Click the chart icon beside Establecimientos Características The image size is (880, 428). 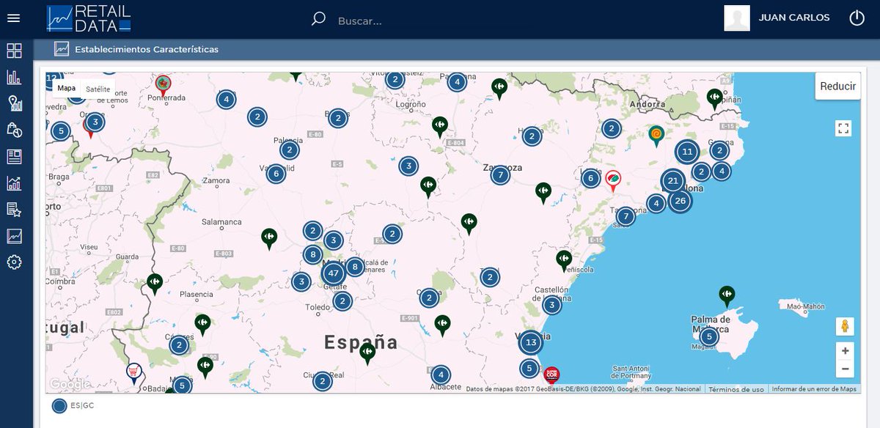point(62,49)
